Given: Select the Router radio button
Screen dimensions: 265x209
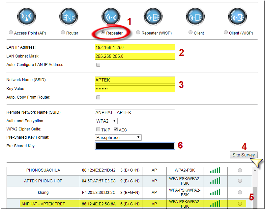Looking at the screenshot, I should [x=63, y=33].
